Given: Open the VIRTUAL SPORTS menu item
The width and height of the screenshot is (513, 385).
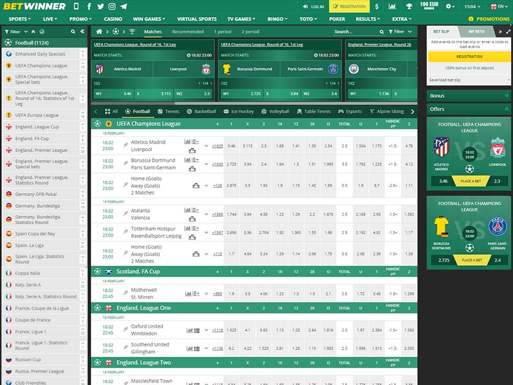Looking at the screenshot, I should (x=197, y=19).
